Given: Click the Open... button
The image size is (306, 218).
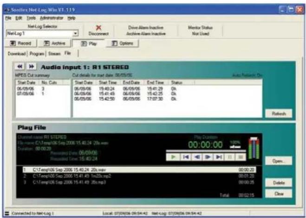Looking at the screenshot, I should (x=279, y=161).
